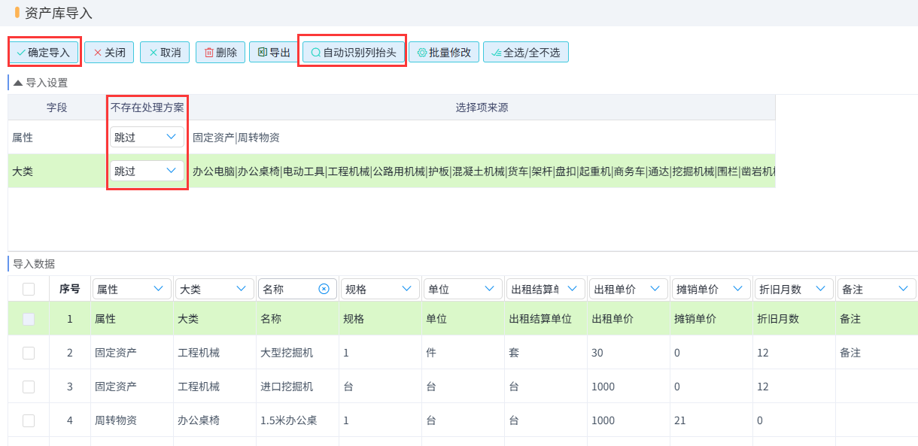
Task: Open the 出租结算单位 column mapping dropdown
Action: (546, 289)
